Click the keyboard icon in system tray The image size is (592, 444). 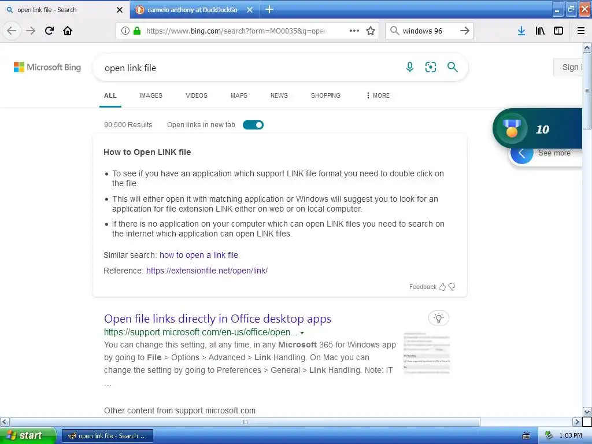526,436
